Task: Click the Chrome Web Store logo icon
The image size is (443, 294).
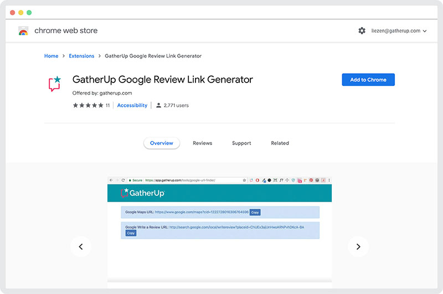Action: 23,31
